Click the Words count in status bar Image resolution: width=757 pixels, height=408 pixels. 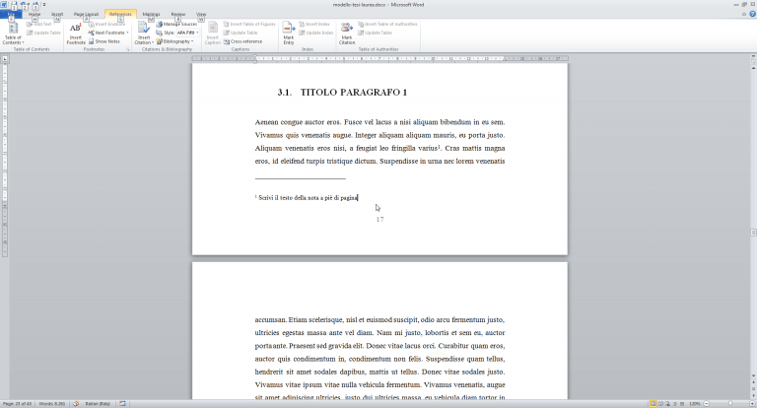click(51, 404)
